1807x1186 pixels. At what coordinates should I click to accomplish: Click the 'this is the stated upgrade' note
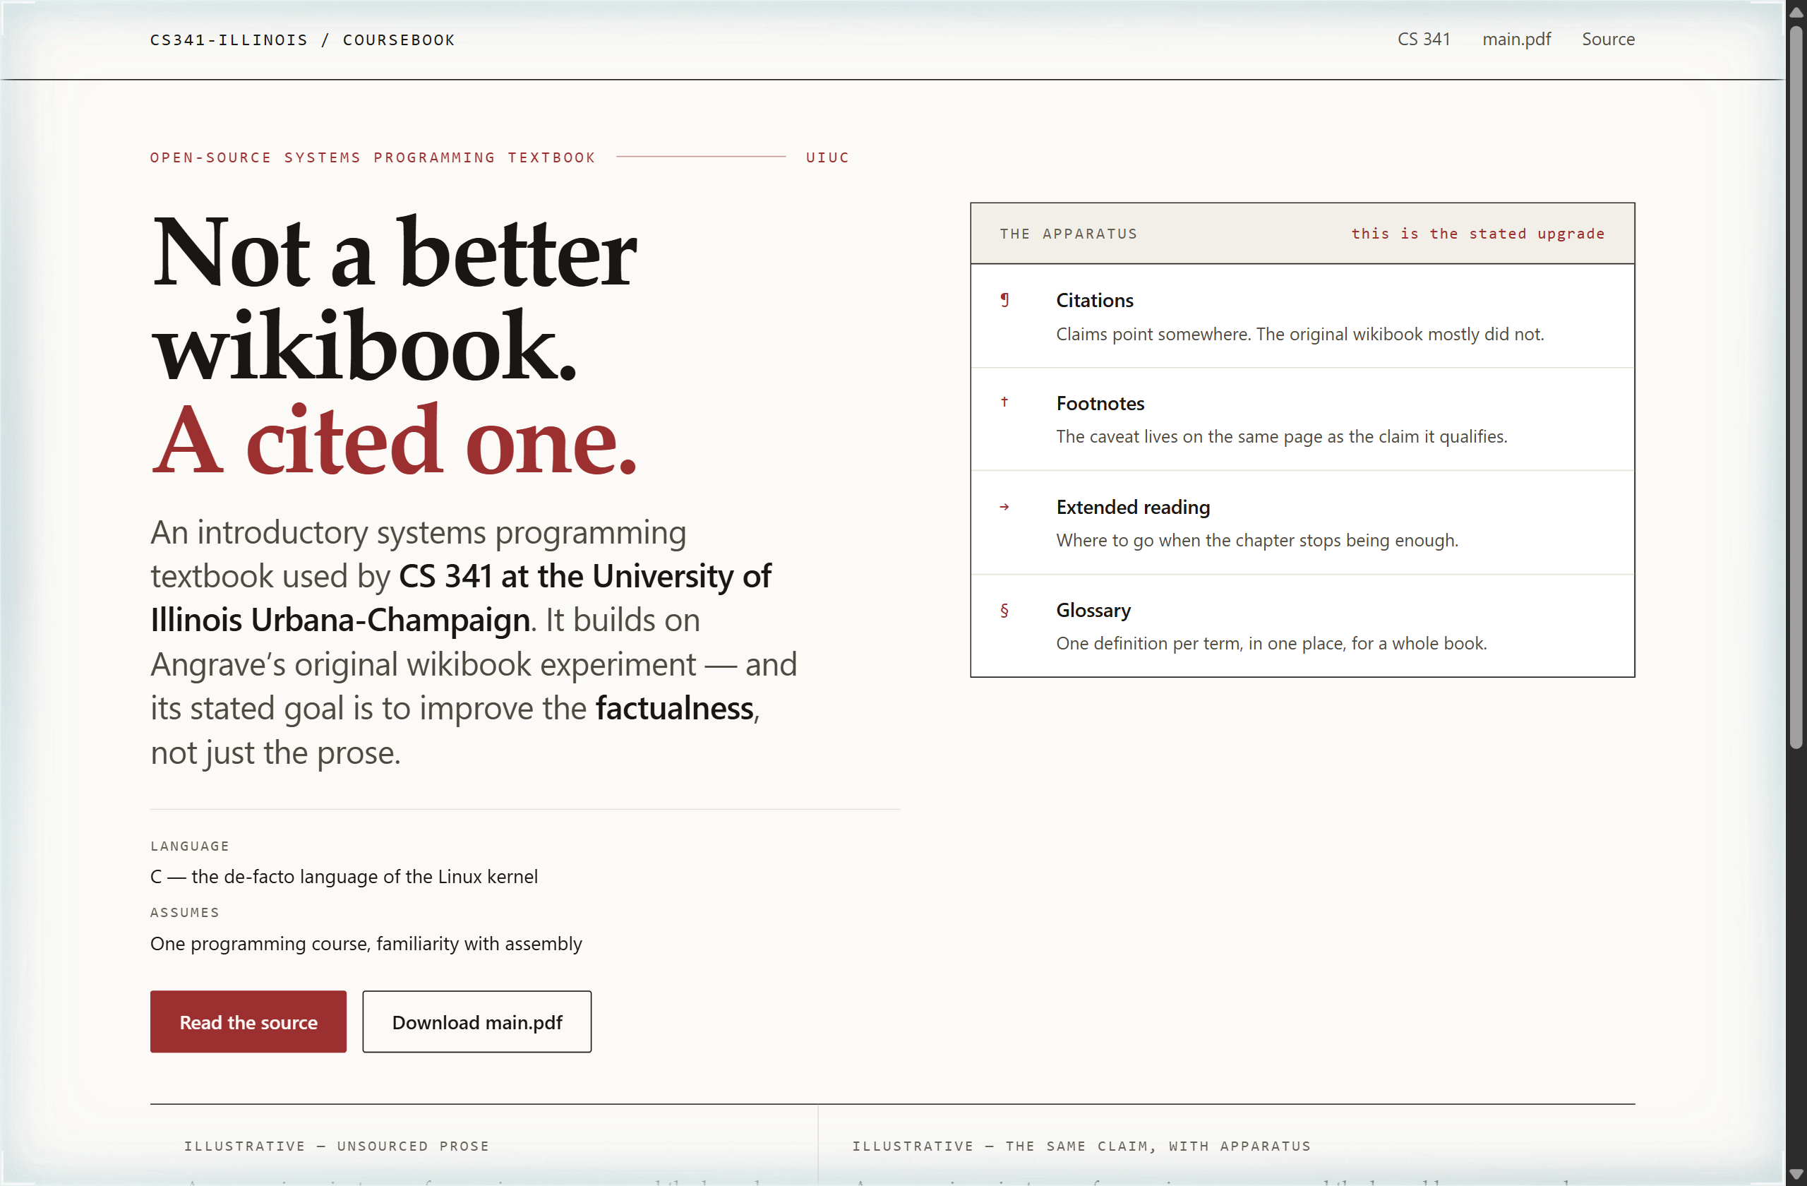pyautogui.click(x=1477, y=234)
